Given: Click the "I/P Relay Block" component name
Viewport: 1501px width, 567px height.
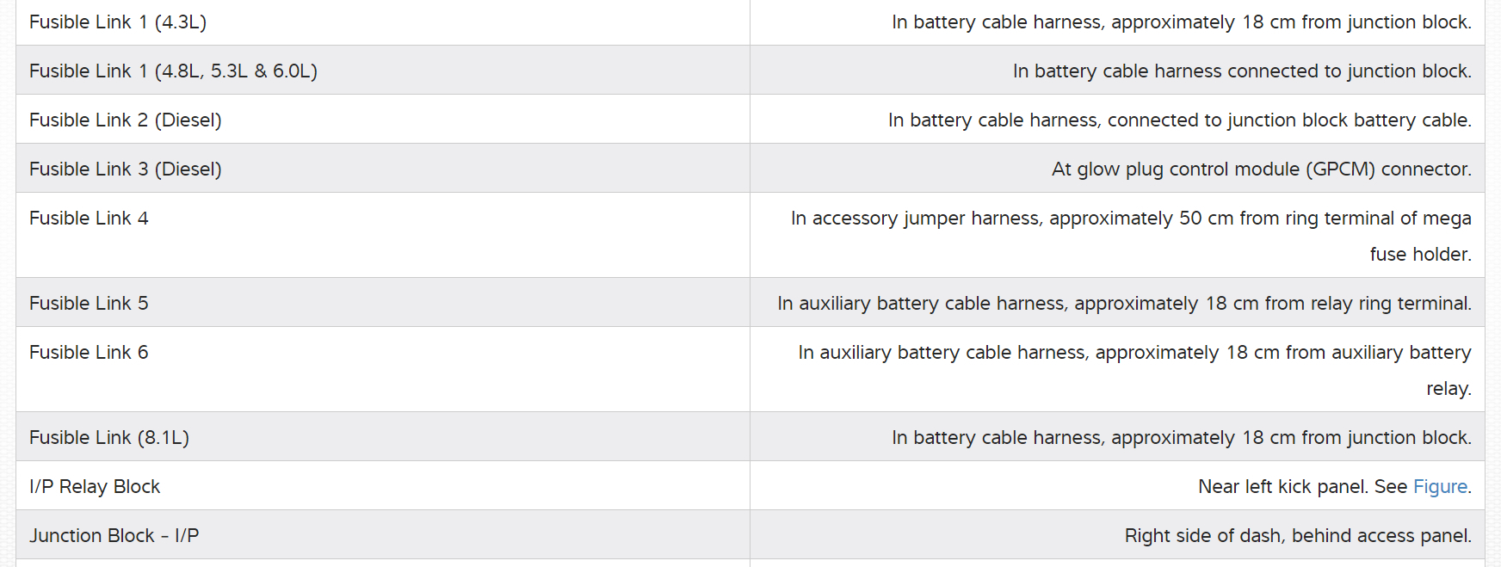Looking at the screenshot, I should [95, 487].
